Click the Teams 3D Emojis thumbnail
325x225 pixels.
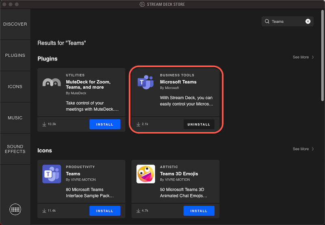click(145, 174)
